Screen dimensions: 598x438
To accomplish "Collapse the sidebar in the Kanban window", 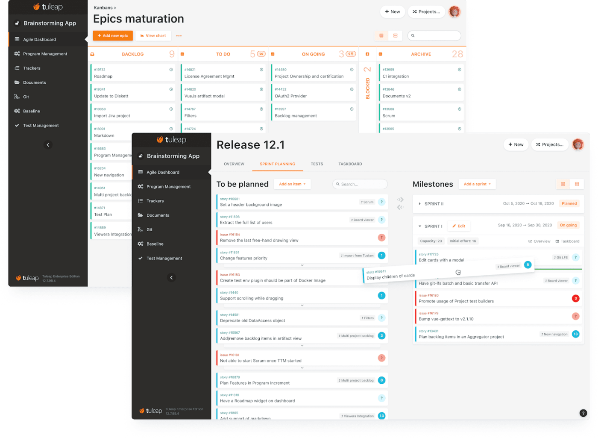I will pos(48,145).
